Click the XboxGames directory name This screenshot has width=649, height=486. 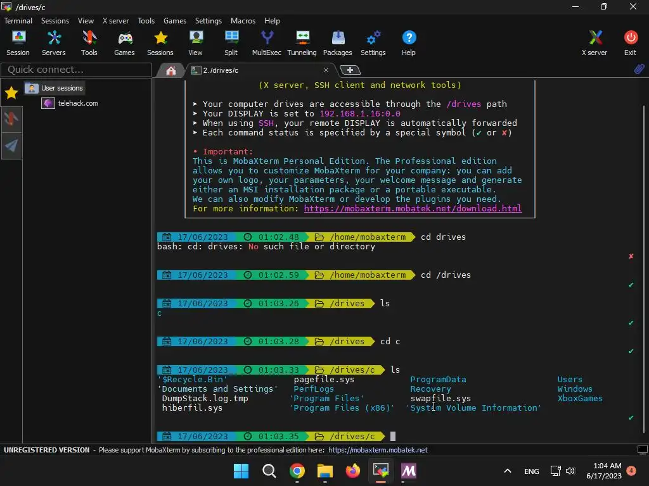coord(579,399)
